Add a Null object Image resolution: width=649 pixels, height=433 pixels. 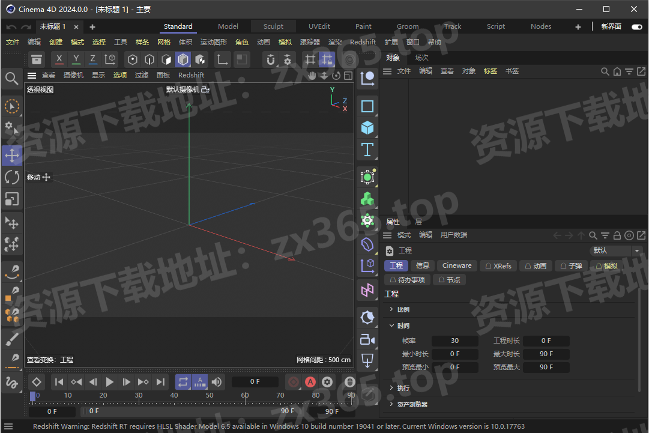(367, 78)
